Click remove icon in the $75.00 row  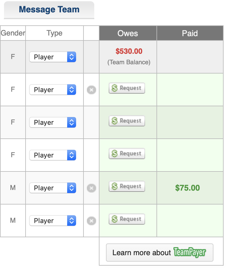pos(91,188)
